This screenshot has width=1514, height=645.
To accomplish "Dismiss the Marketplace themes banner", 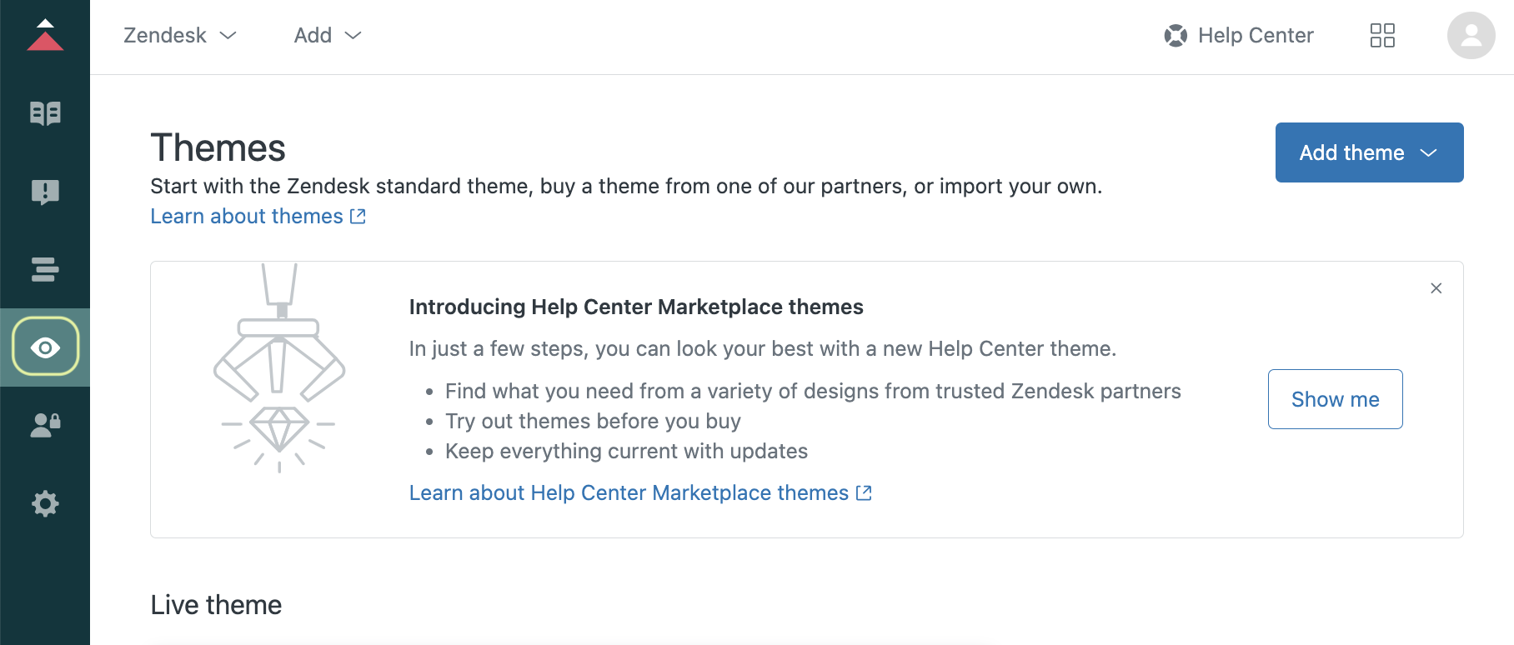I will [1436, 288].
